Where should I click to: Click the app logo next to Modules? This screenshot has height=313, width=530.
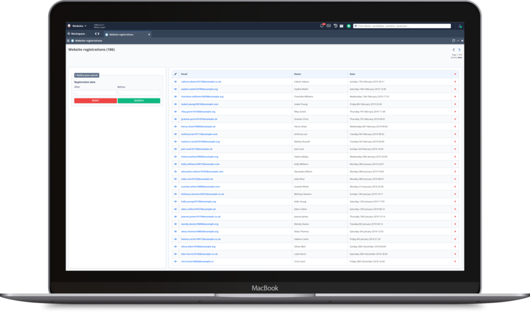[x=69, y=26]
